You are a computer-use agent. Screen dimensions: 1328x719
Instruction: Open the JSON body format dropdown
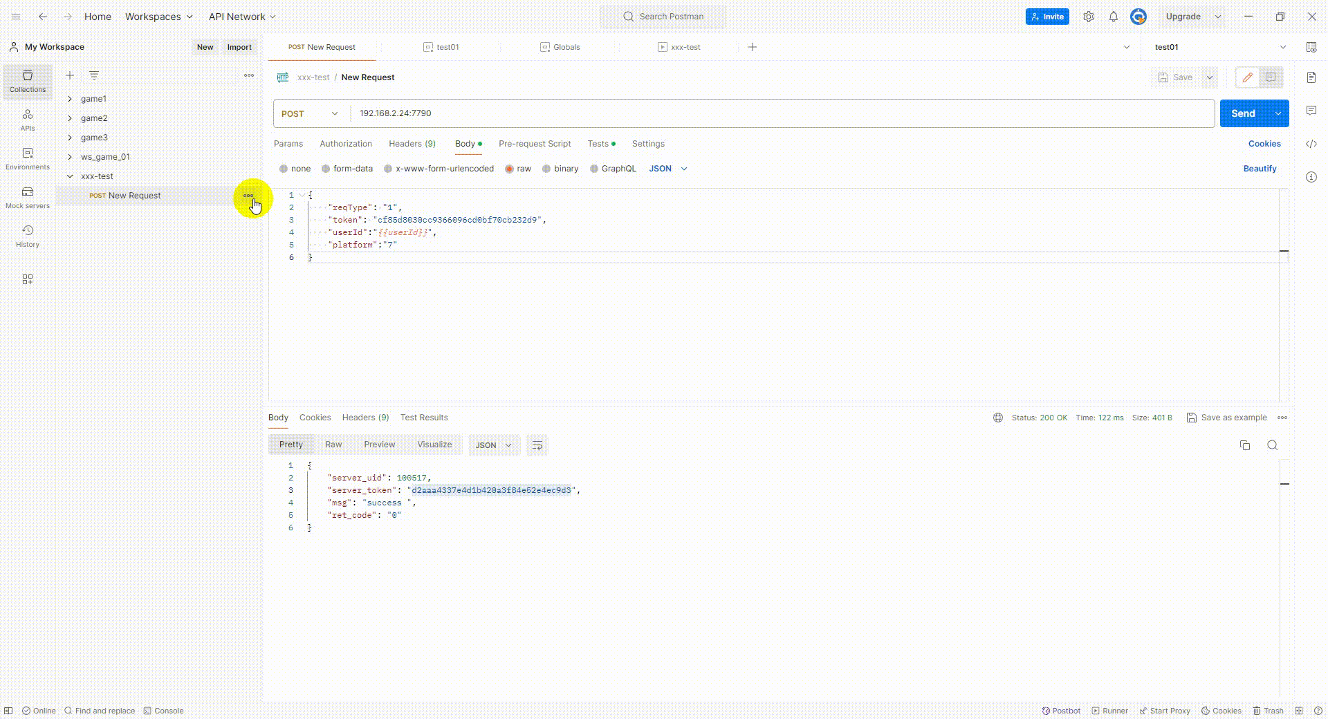(668, 169)
